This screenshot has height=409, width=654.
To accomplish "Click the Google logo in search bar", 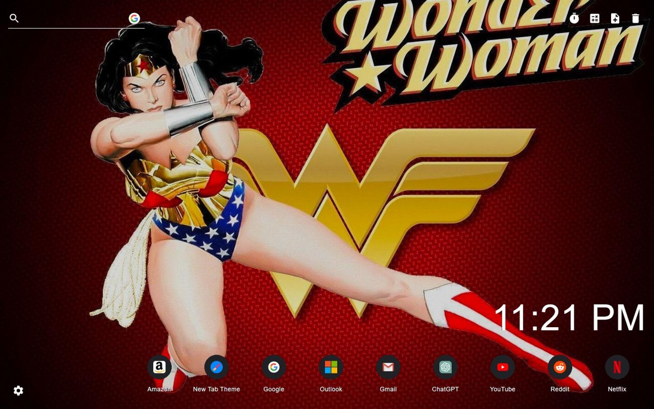I will (x=134, y=18).
